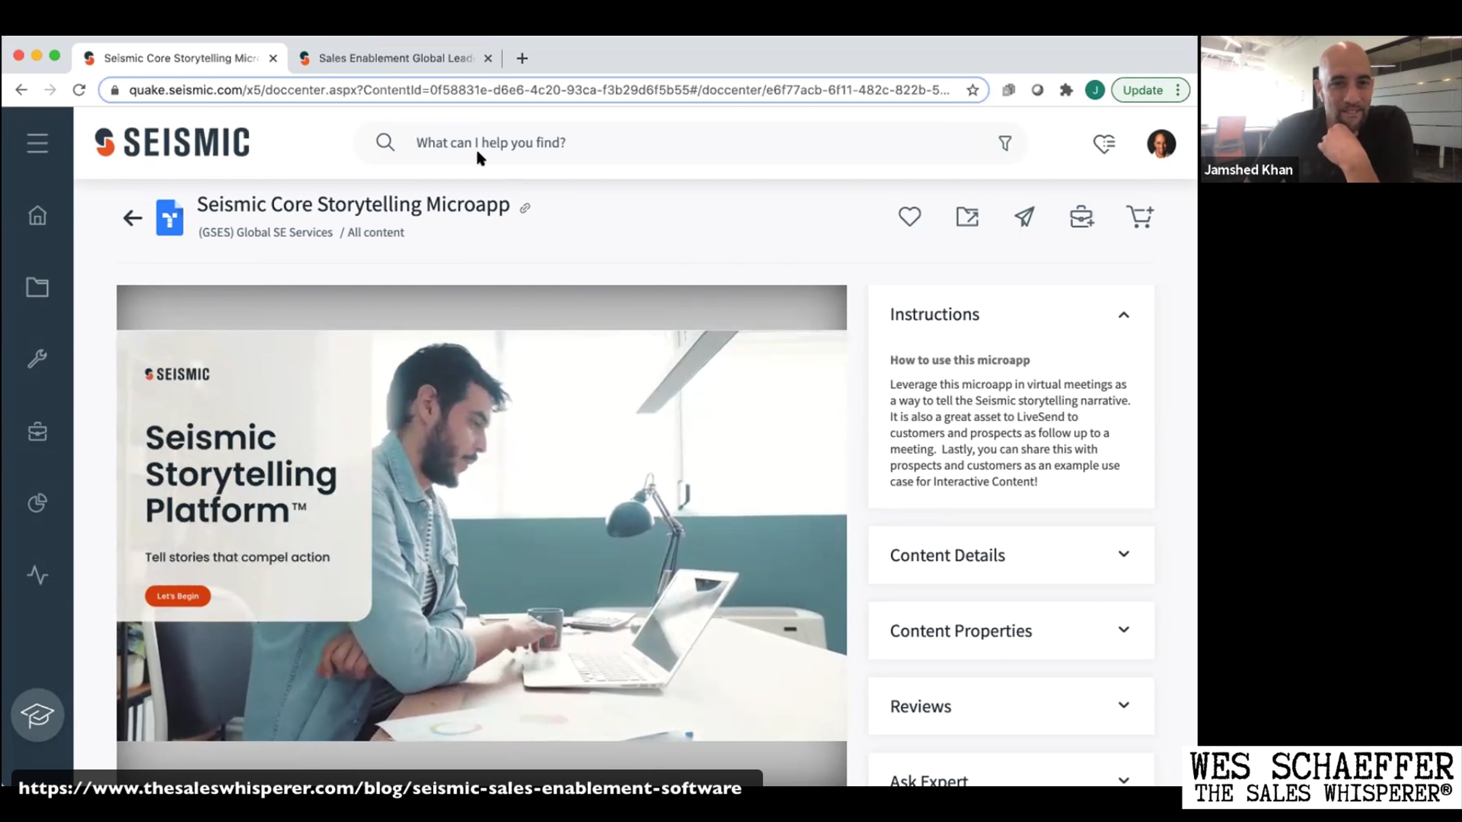Viewport: 1462px width, 822px height.
Task: Bookmark page with the star icon
Action: tap(972, 90)
